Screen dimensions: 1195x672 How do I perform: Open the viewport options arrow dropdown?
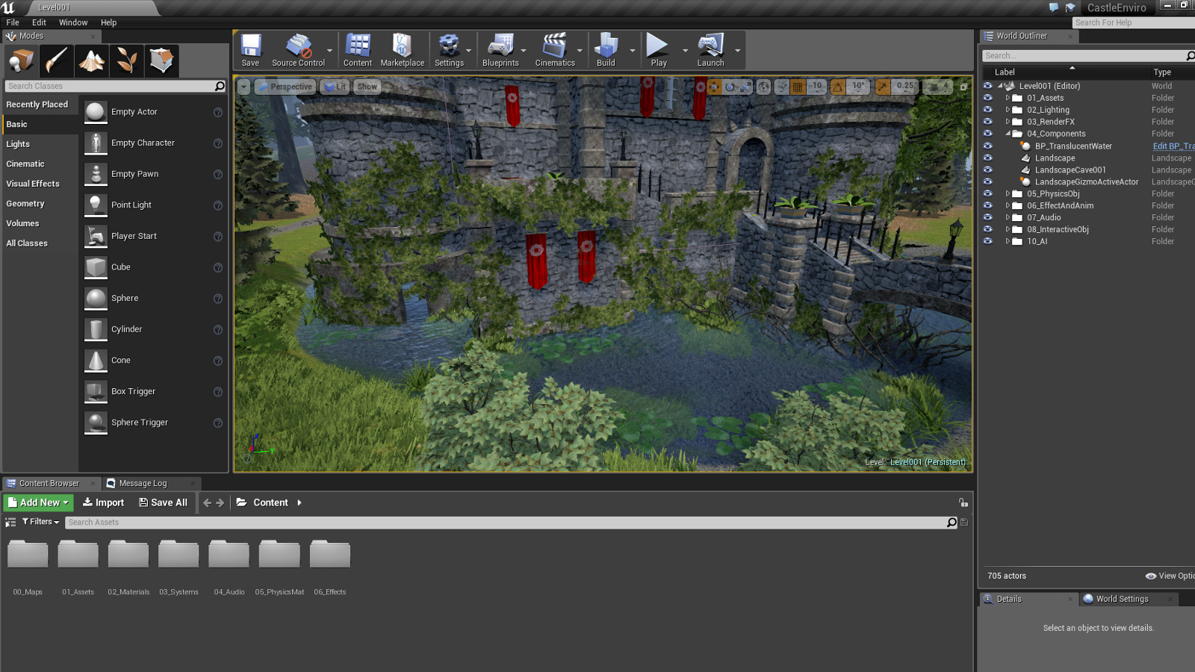point(243,87)
